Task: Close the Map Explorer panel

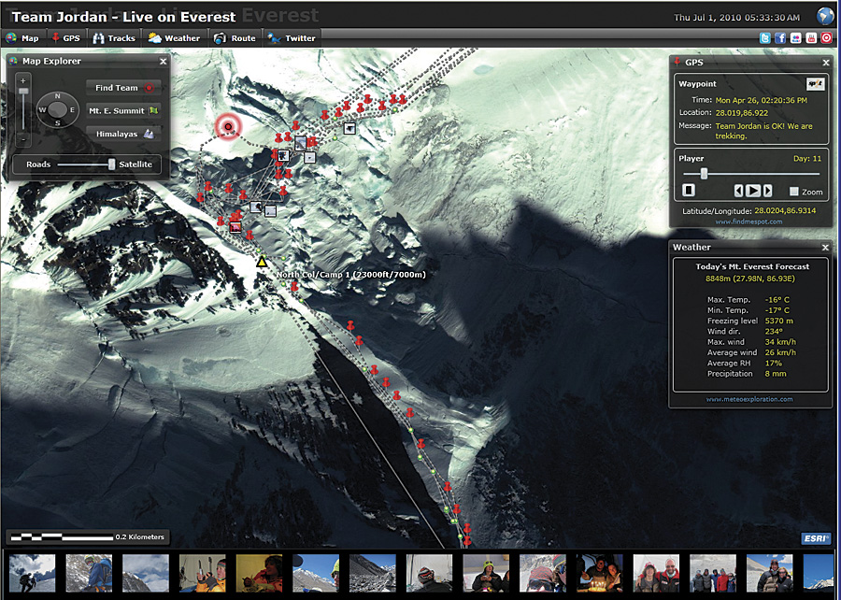Action: pos(163,62)
